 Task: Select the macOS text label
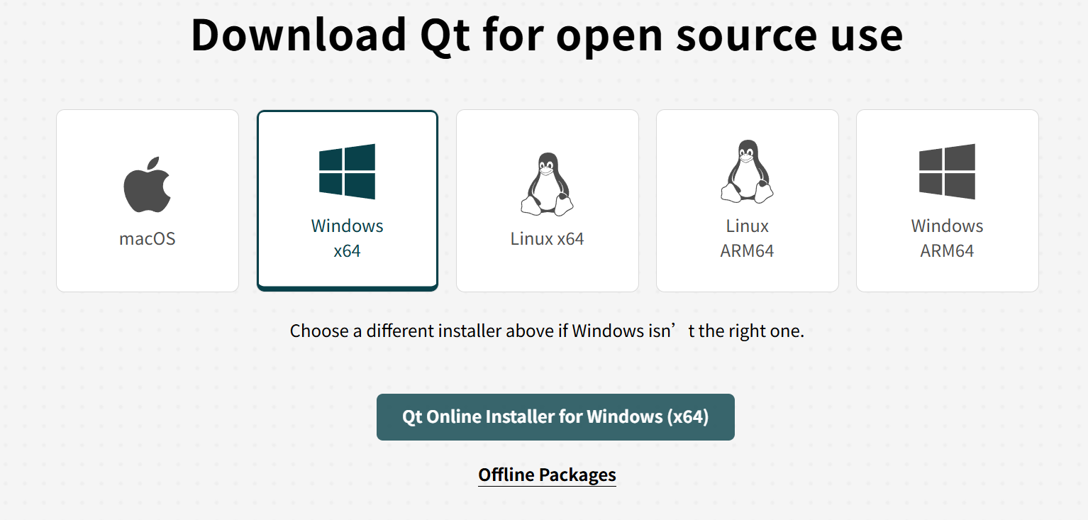[148, 238]
